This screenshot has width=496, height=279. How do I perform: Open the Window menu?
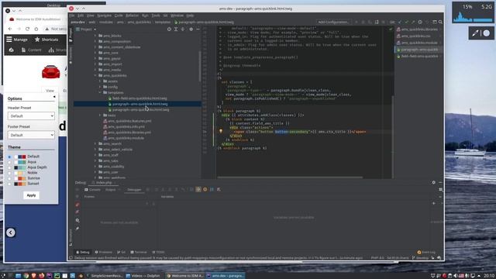(x=177, y=15)
